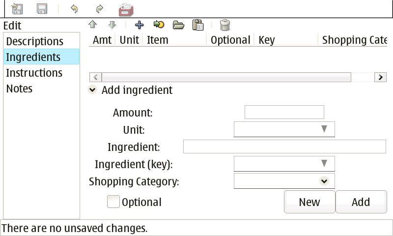Click the add recipe as ingredient icon
The height and width of the screenshot is (236, 393).
click(x=159, y=25)
